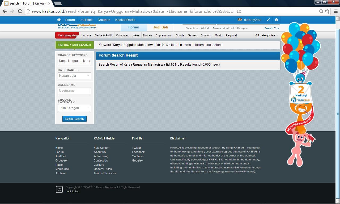Viewport: 340px width, 204px height.
Task: Go to Kaskus home via house icon
Action: coord(59,20)
